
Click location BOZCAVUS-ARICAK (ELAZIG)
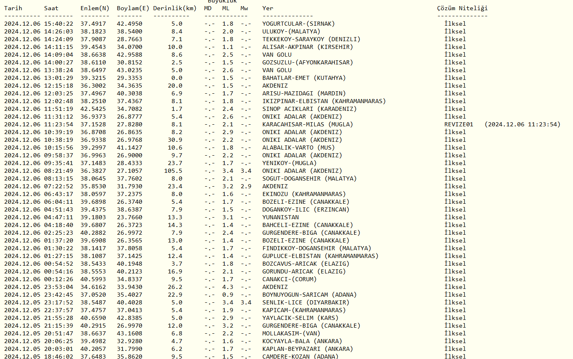click(x=306, y=264)
